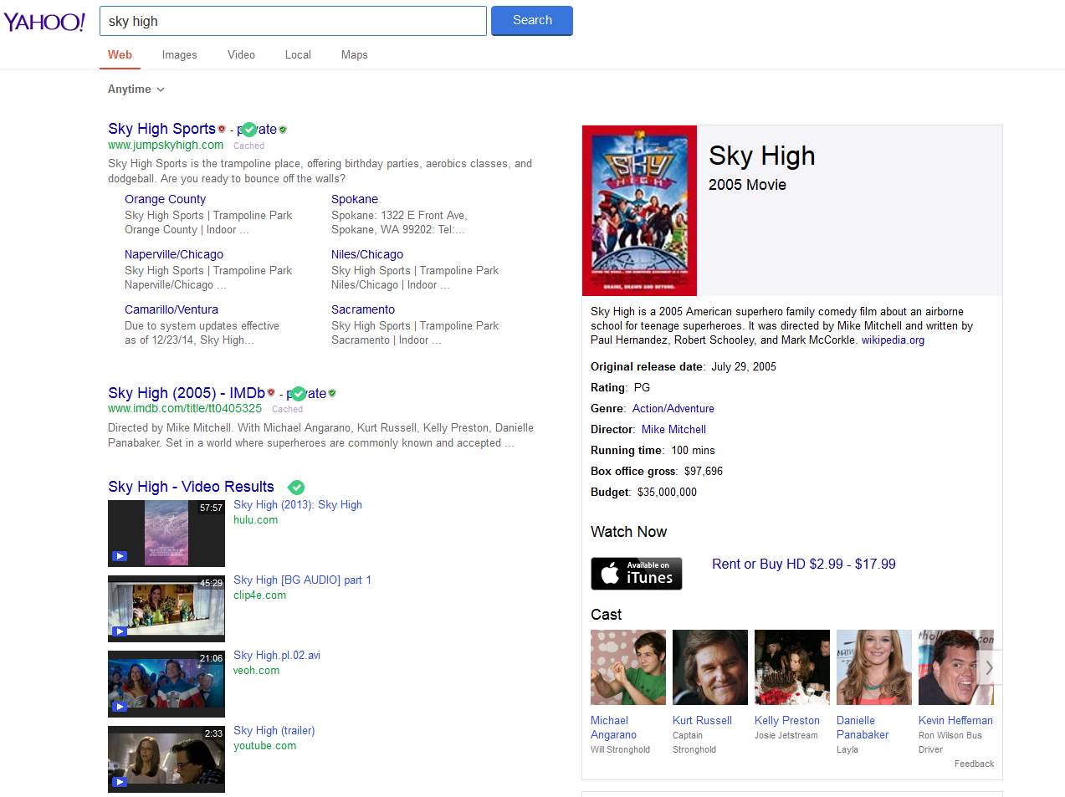Open Rent or Buy HD price link
Screen dimensions: 1065x797
click(803, 565)
